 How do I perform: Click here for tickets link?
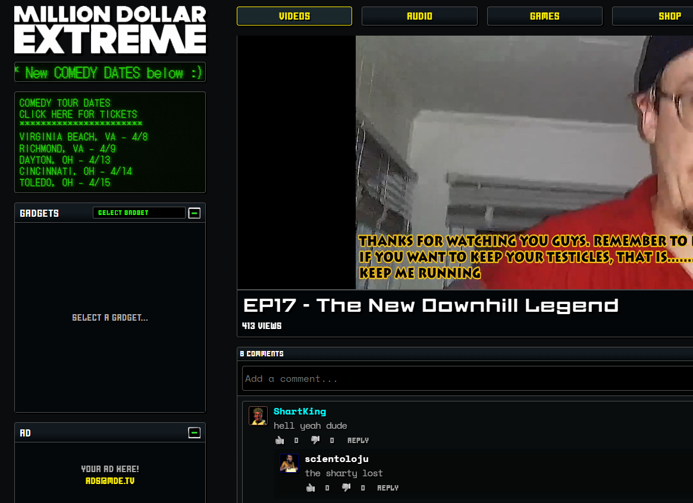click(79, 114)
